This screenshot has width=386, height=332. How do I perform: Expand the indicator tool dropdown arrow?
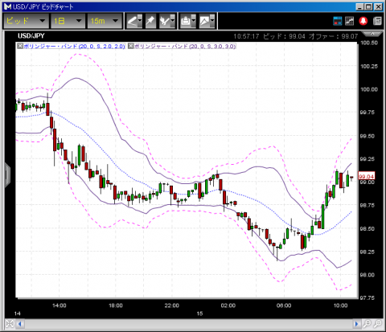(173, 21)
